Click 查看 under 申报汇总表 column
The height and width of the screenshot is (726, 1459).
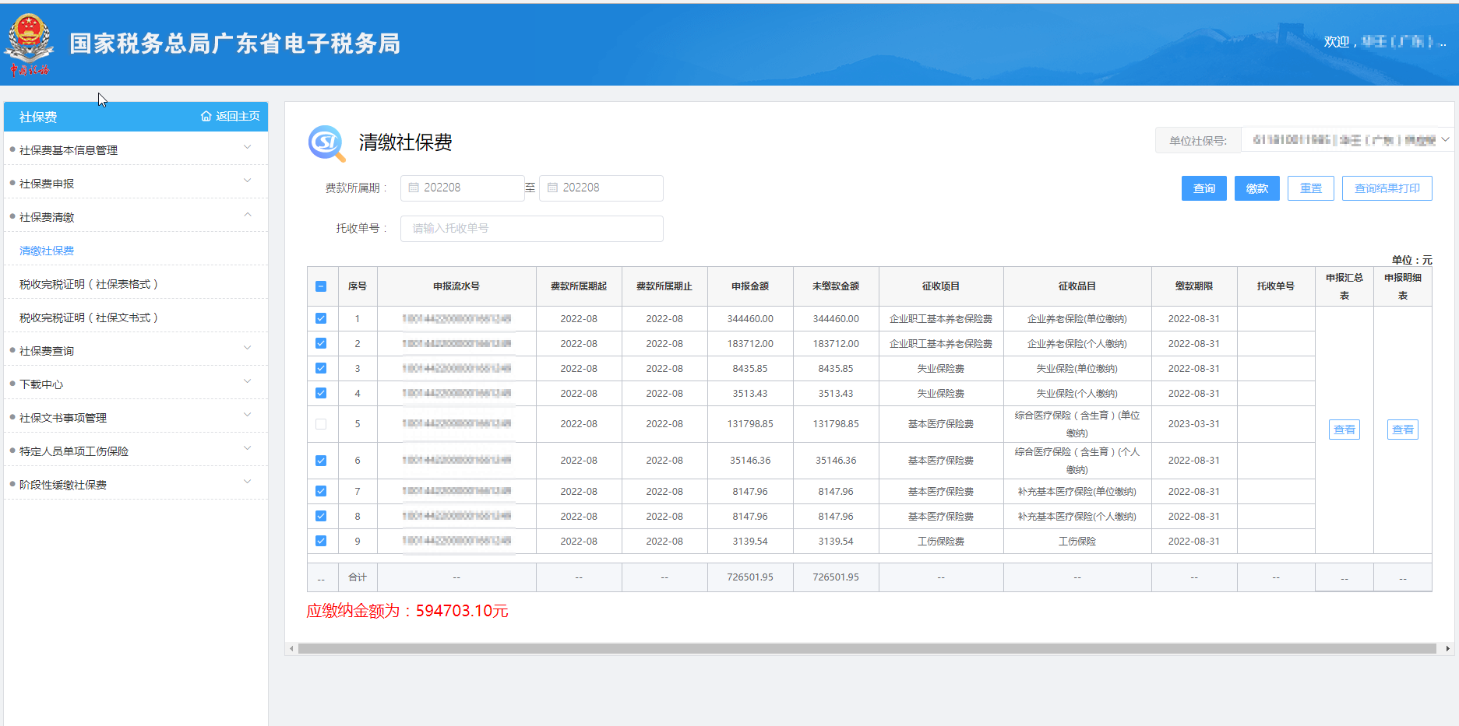[1344, 430]
